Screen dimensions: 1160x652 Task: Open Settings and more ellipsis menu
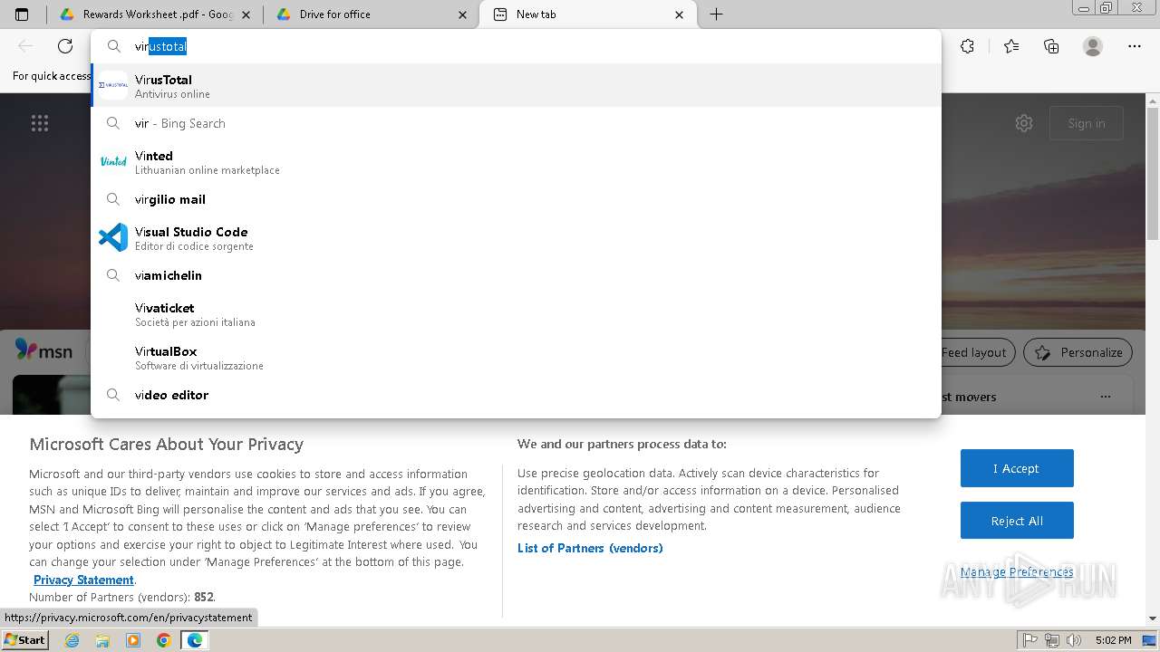tap(1135, 46)
